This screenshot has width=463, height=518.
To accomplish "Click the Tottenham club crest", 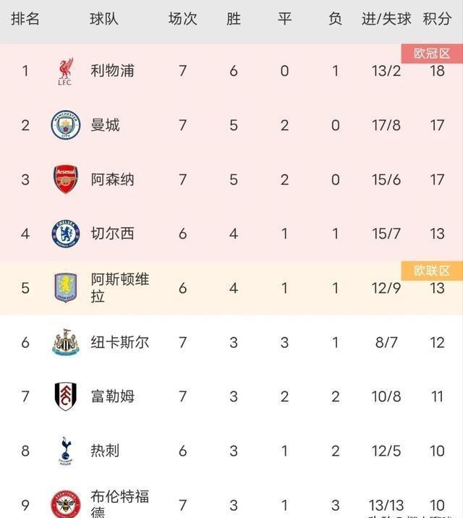I will [66, 451].
